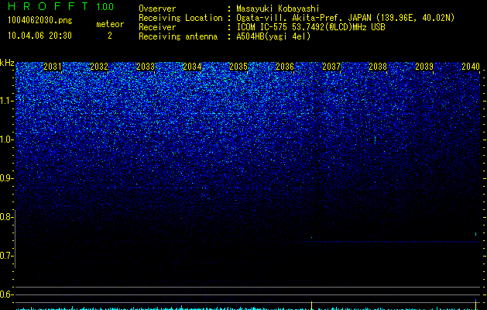Click the 1.1 frequency axis label
The image size is (487, 310).
[5, 101]
